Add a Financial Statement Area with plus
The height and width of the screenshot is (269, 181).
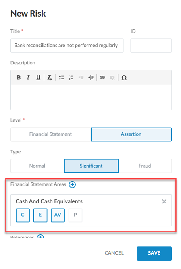pos(72,184)
